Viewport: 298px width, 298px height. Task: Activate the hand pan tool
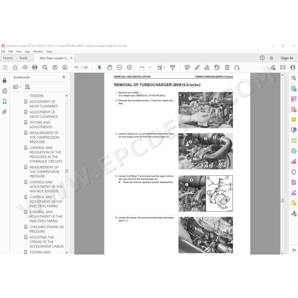109,67
